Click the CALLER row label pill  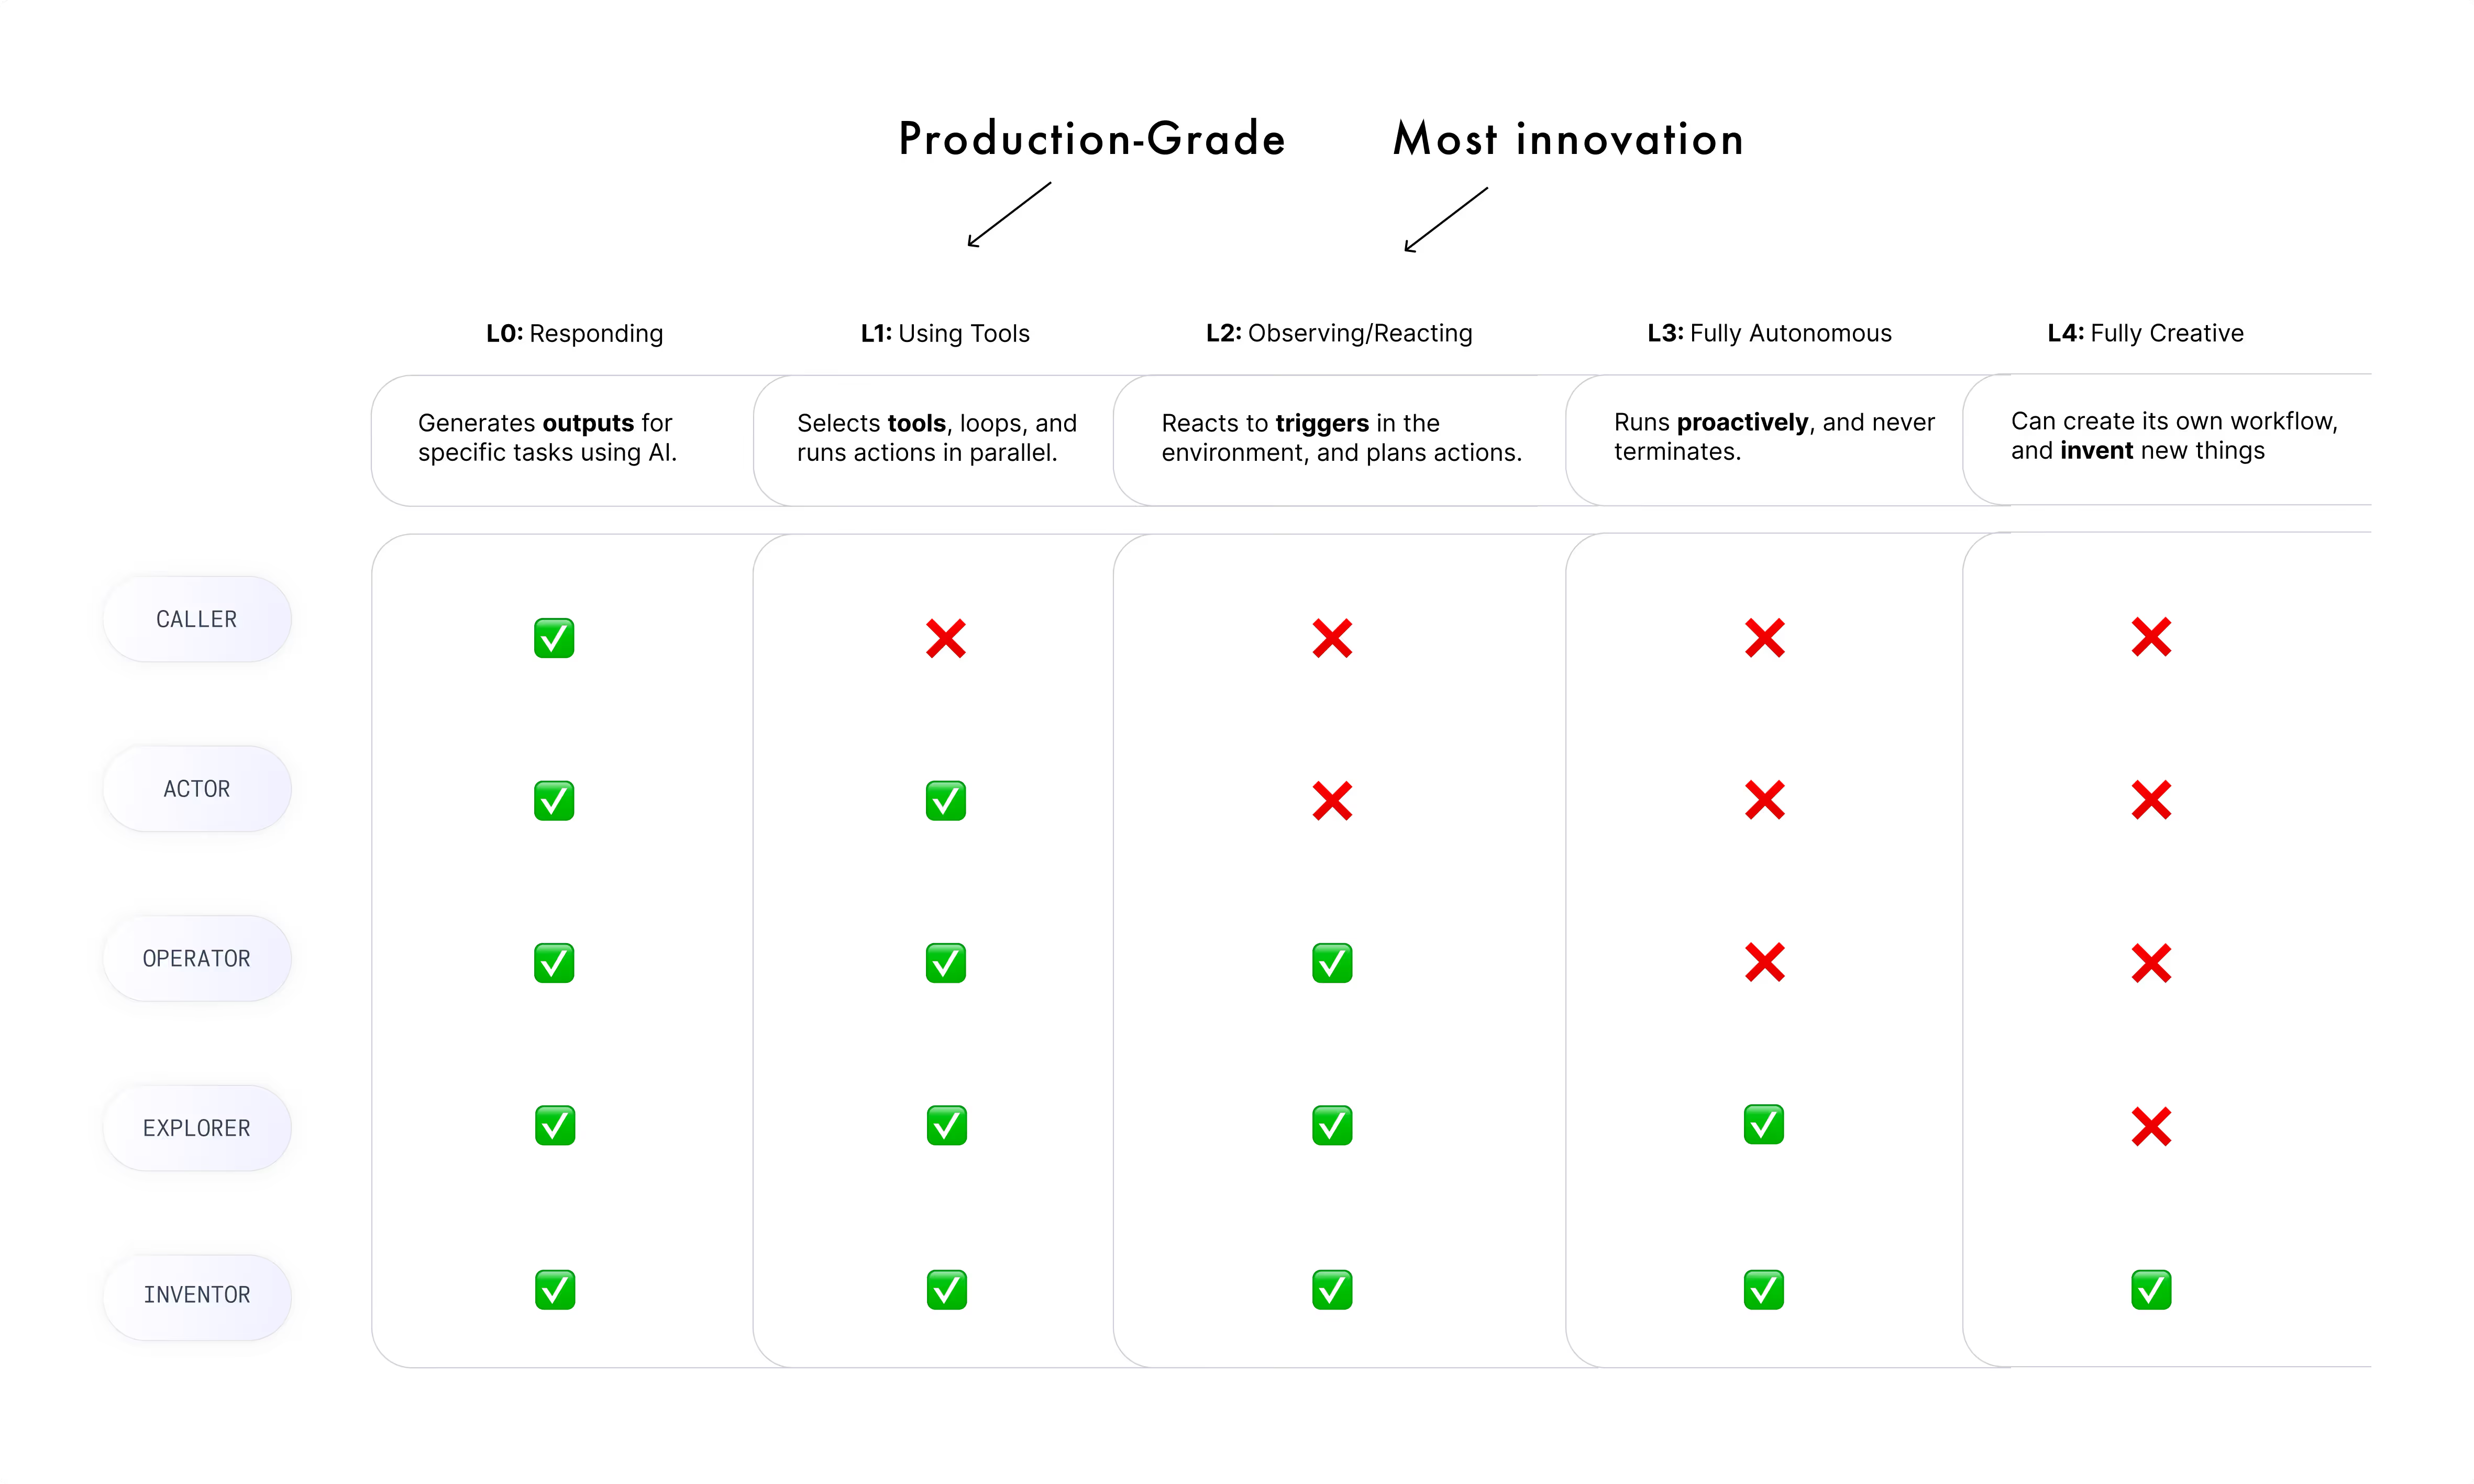pyautogui.click(x=197, y=619)
